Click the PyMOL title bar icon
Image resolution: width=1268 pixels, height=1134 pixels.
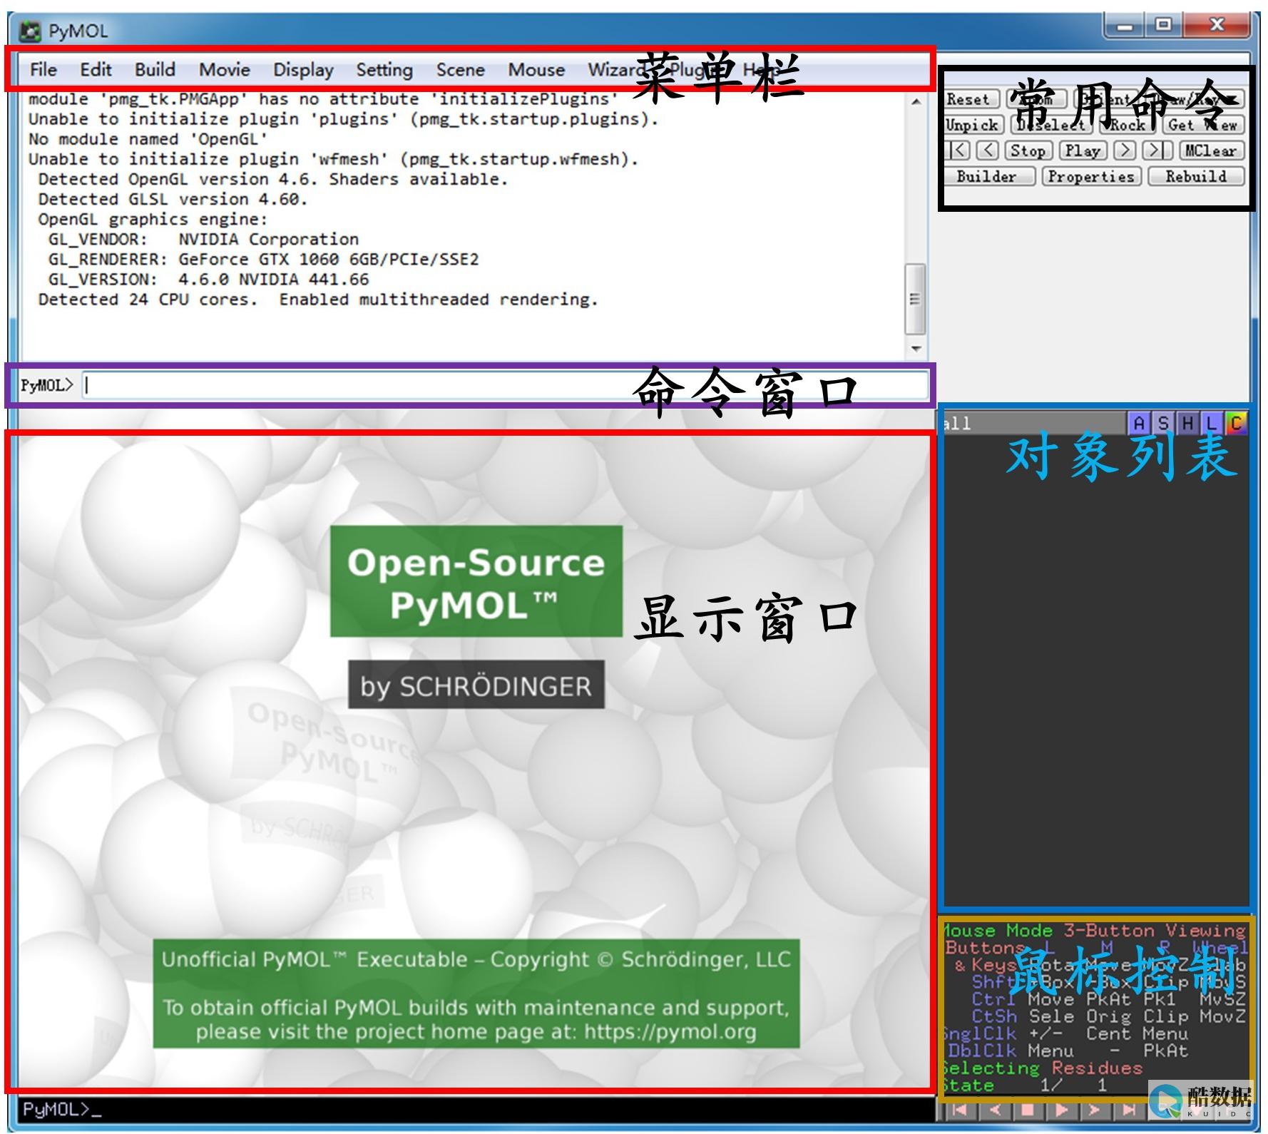pos(30,31)
